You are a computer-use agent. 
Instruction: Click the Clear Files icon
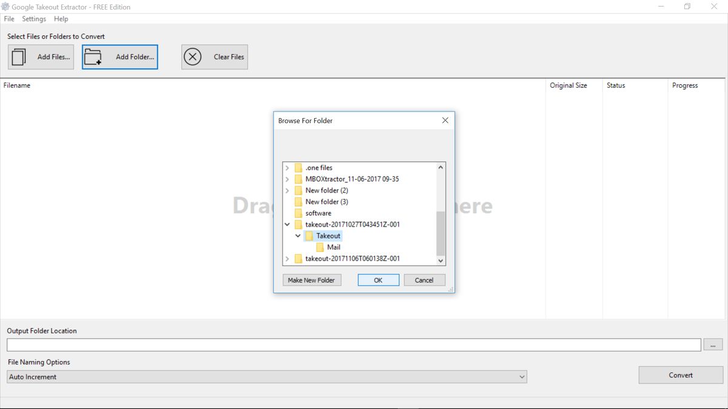tap(193, 56)
